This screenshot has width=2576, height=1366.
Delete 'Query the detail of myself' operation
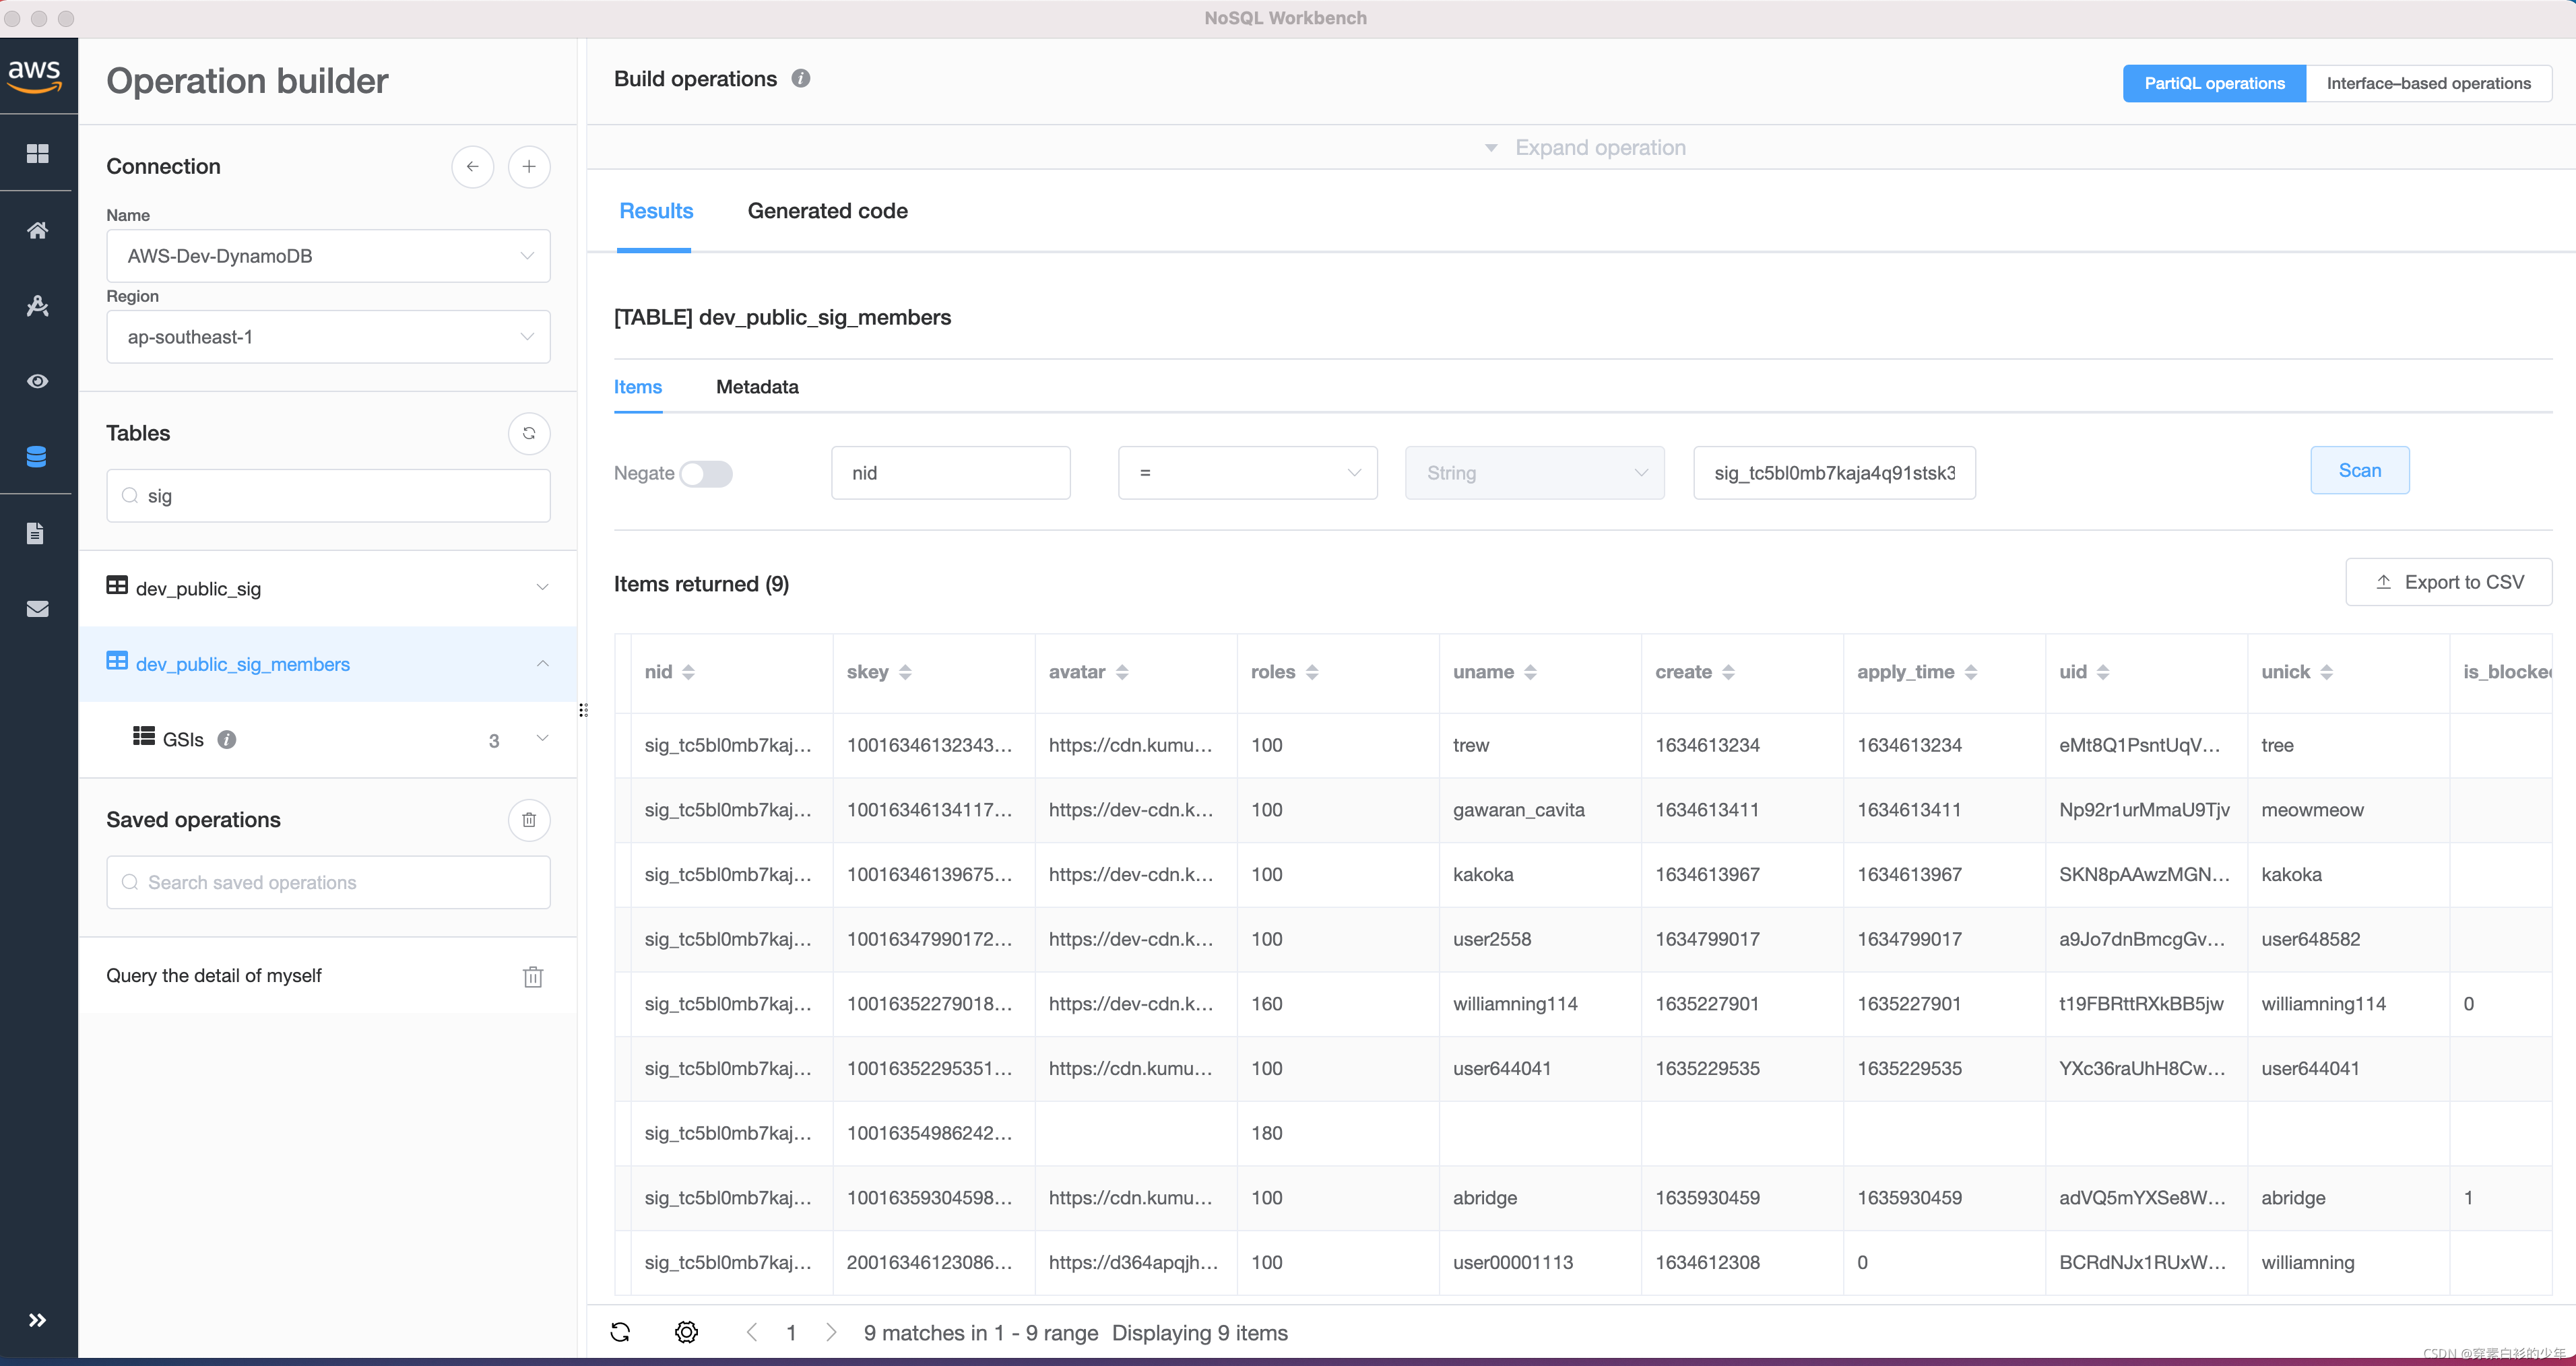pos(532,976)
